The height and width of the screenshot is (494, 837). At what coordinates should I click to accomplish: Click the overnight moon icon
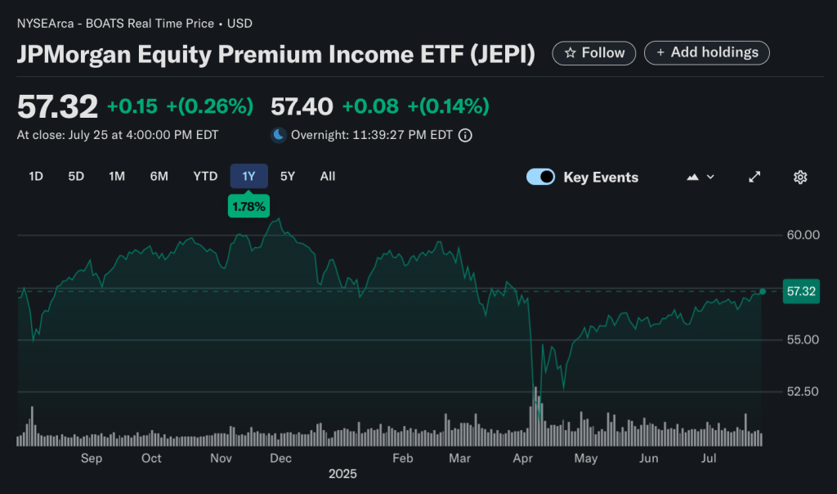point(279,135)
